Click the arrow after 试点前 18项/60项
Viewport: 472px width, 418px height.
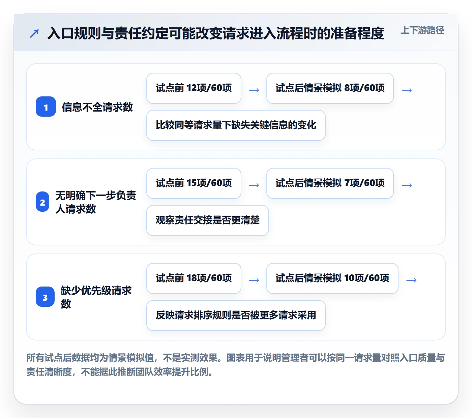tap(254, 280)
